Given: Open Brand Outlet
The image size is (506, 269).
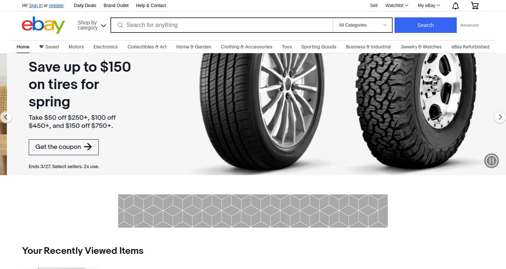Looking at the screenshot, I should (x=116, y=6).
